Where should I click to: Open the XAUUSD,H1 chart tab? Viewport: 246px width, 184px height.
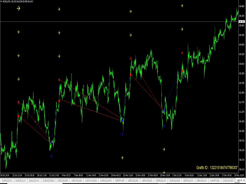tap(34, 181)
